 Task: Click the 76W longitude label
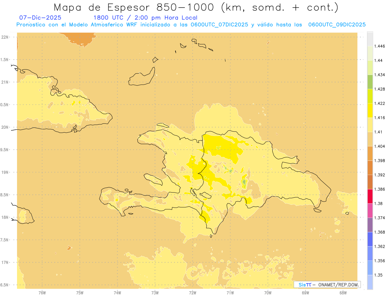[x=42, y=293]
